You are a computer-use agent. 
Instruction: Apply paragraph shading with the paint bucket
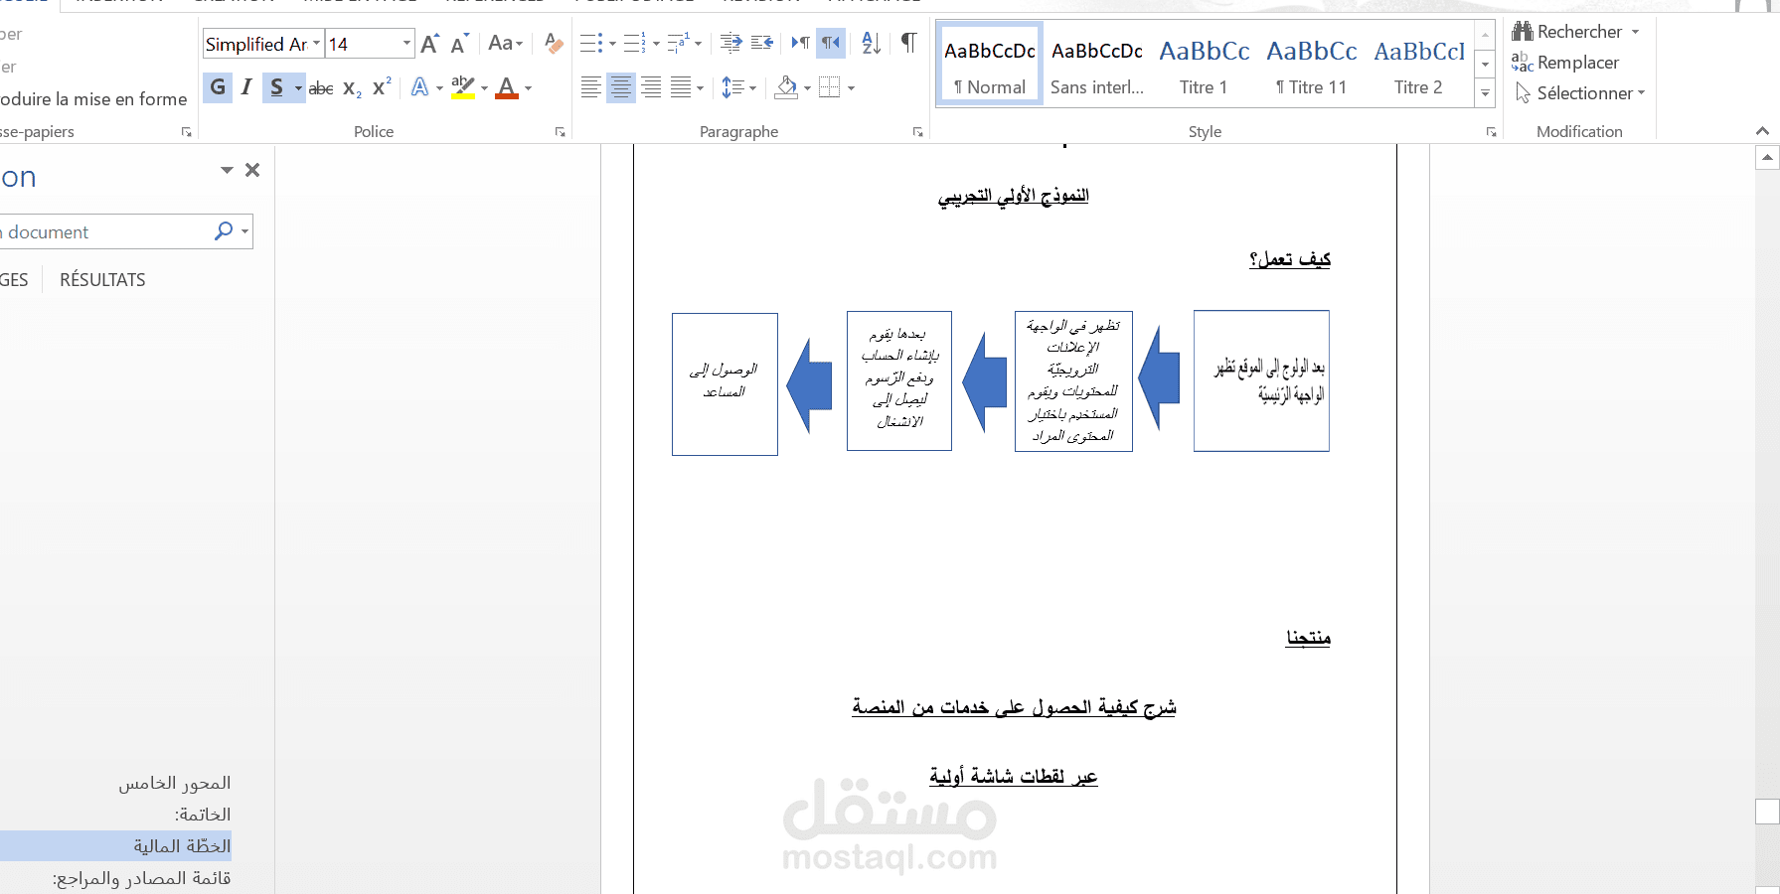786,87
